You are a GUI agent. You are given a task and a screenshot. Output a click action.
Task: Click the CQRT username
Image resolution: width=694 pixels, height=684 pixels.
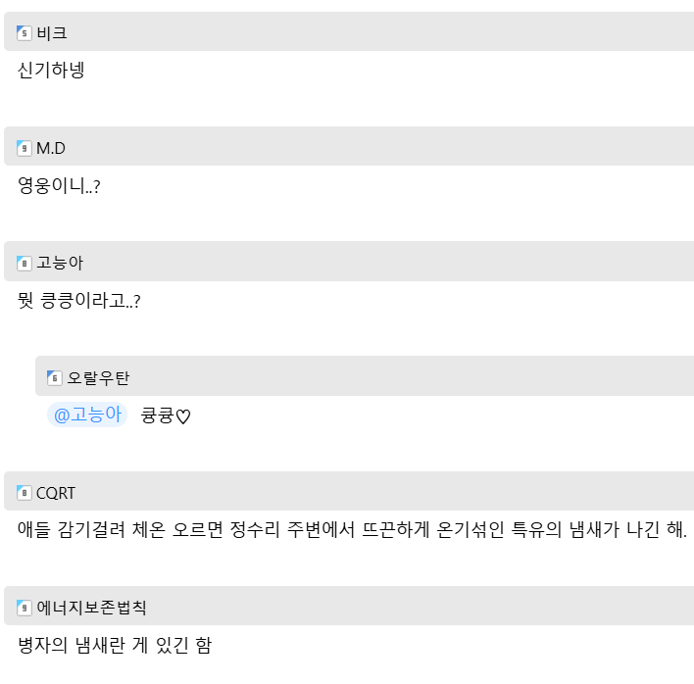56,493
